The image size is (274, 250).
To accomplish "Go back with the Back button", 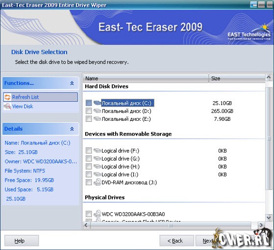I will coord(176,241).
